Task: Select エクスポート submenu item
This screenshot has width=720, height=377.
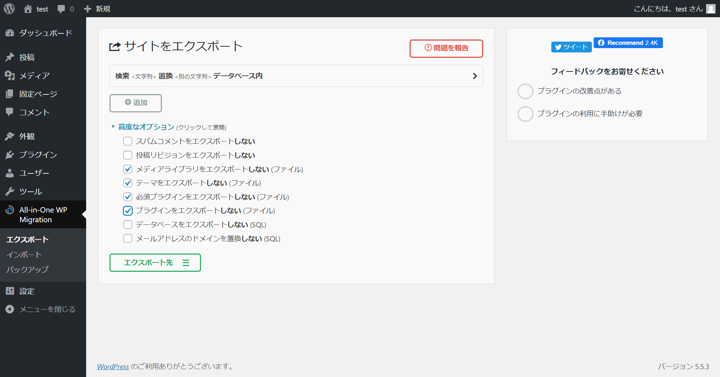Action: point(27,239)
